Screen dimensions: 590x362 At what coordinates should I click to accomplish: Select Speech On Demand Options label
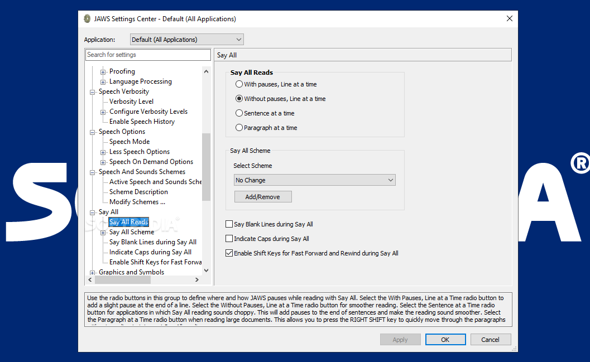tap(151, 162)
